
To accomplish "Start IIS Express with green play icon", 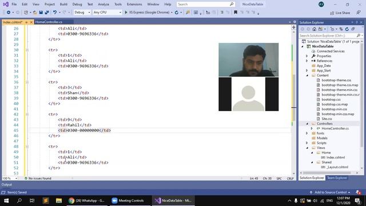I will tap(126, 13).
